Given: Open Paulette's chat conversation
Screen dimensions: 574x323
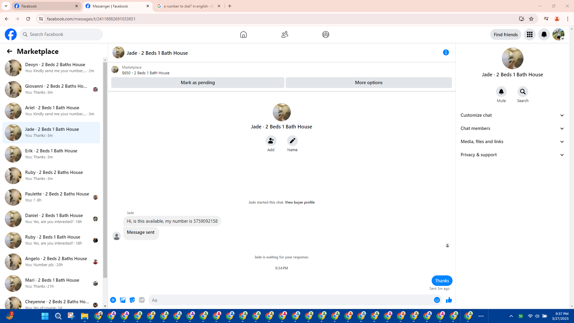Looking at the screenshot, I should click(51, 197).
